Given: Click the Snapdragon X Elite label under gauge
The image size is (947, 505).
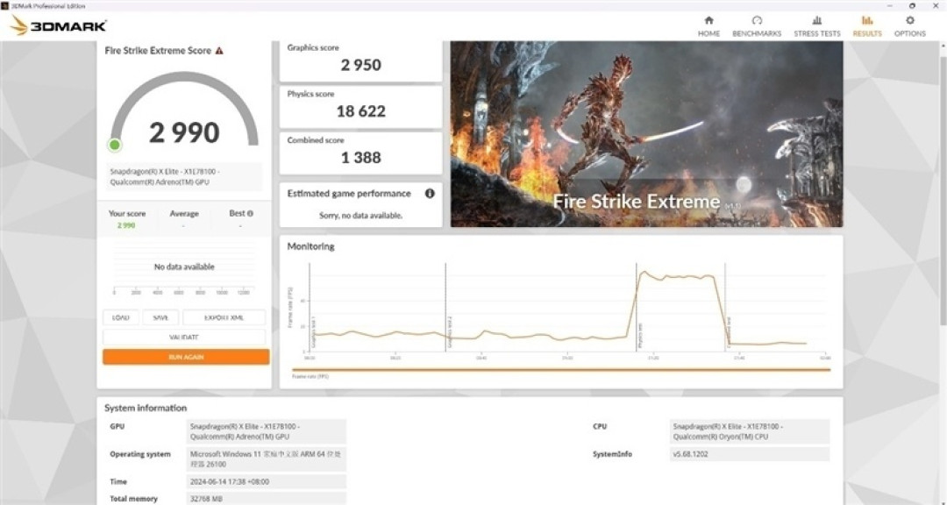Looking at the screenshot, I should 184,176.
